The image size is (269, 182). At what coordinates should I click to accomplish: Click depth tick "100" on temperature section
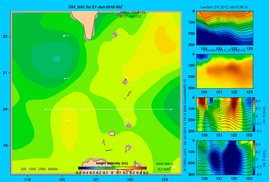192,22
